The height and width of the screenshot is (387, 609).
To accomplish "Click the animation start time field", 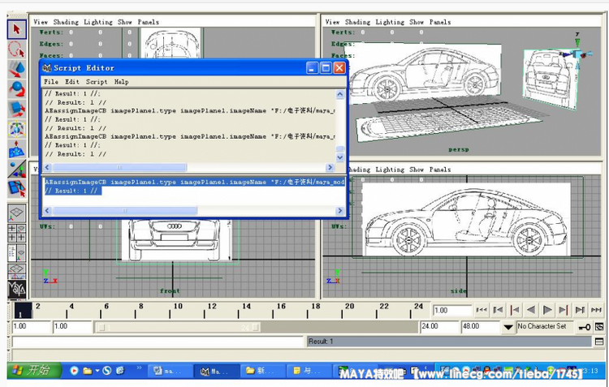I will coord(31,327).
